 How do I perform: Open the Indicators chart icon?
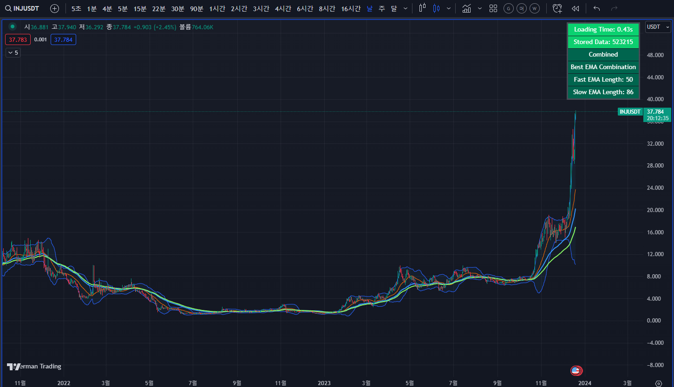pyautogui.click(x=467, y=8)
